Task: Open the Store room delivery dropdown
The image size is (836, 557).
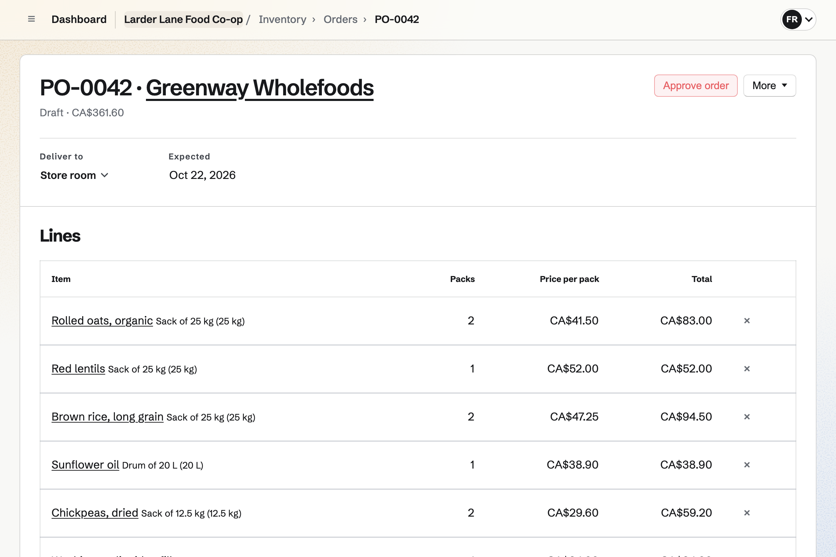Action: 74,175
